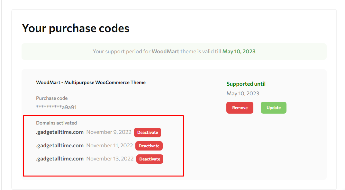Image resolution: width=345 pixels, height=190 pixels.
Task: Deactivate the domain activated November 13, 2022
Action: [x=150, y=159]
